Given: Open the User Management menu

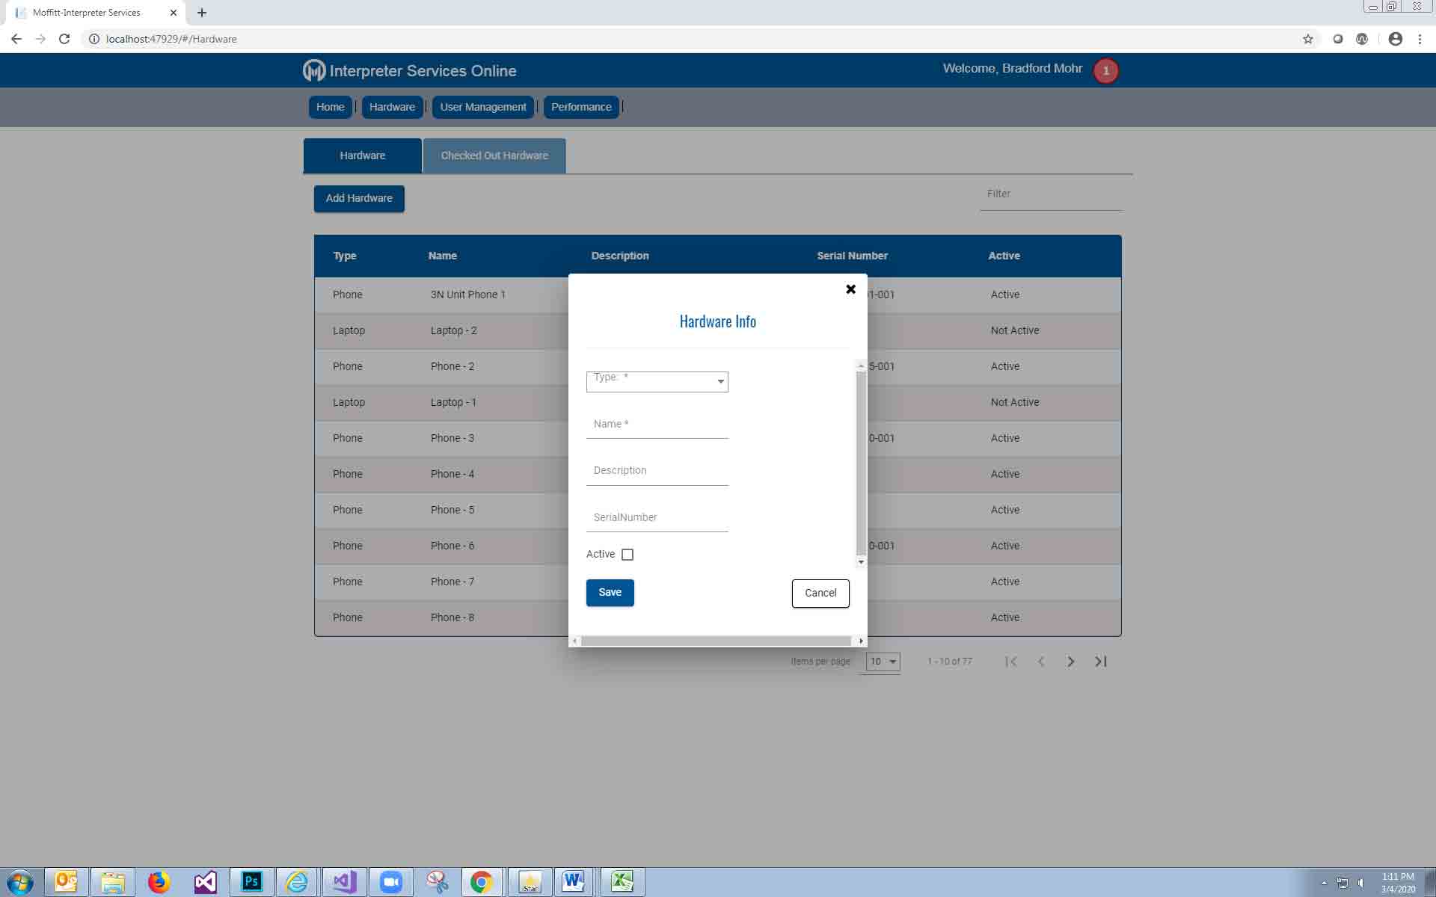Looking at the screenshot, I should 482,107.
